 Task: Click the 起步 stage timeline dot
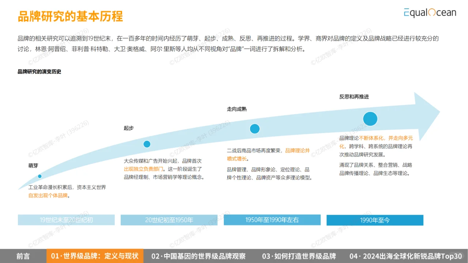pyautogui.click(x=147, y=144)
